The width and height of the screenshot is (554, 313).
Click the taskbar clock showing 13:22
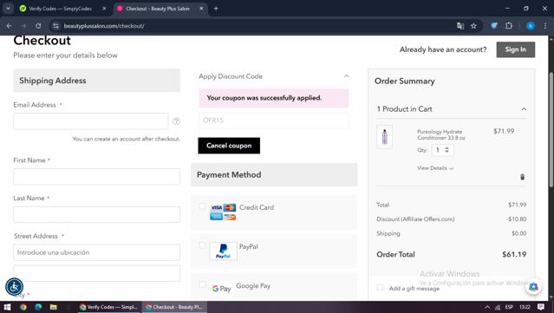click(x=525, y=307)
